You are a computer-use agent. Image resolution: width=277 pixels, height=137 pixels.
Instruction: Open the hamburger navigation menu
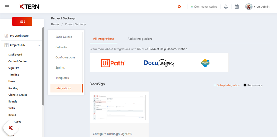click(7, 7)
